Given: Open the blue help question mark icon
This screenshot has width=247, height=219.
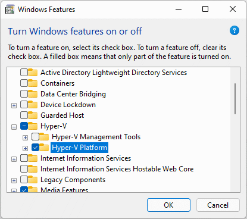Looking at the screenshot, I should coord(235,30).
